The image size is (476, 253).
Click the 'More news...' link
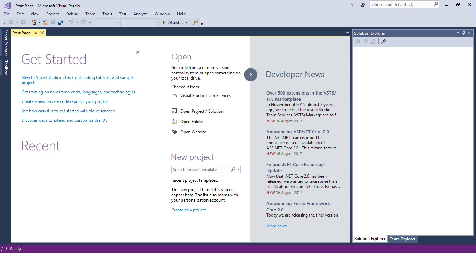click(x=278, y=226)
